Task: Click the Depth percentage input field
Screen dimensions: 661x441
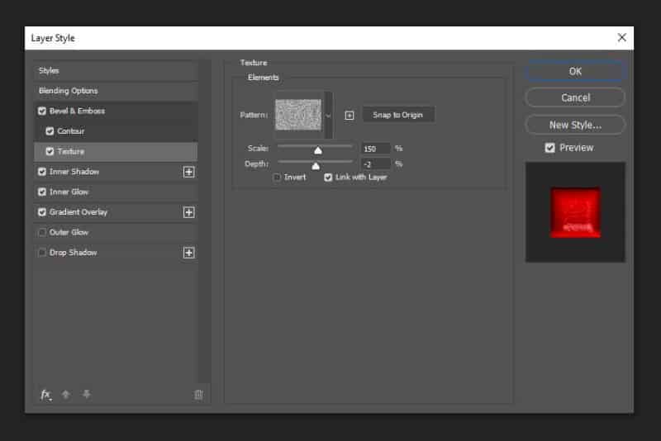Action: pyautogui.click(x=376, y=164)
